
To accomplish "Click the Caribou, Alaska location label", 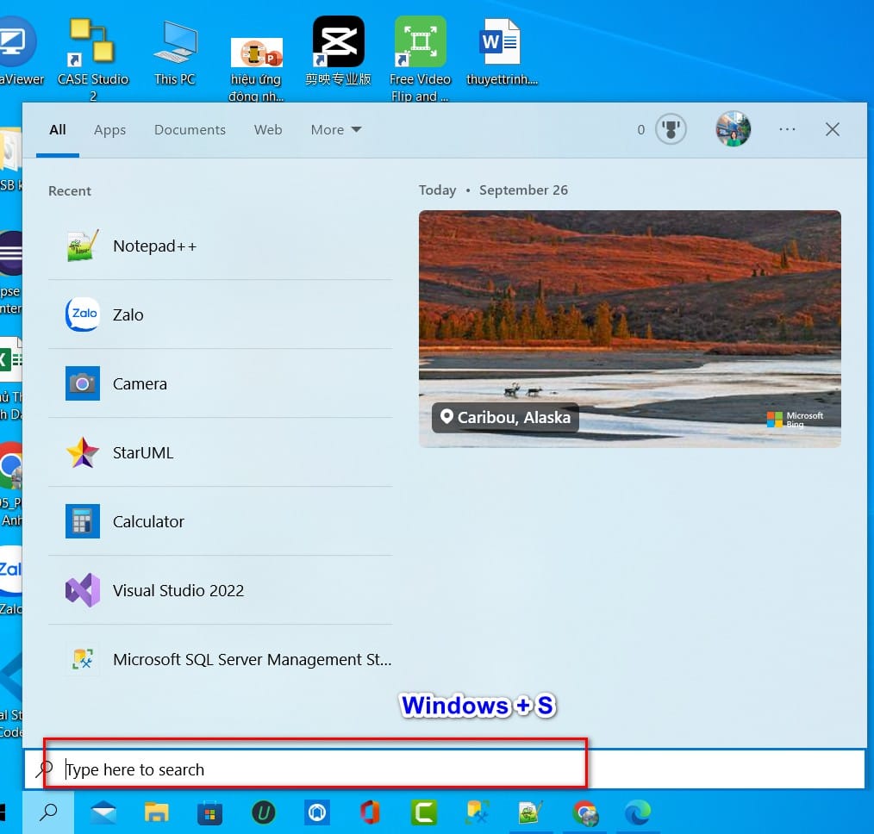I will pyautogui.click(x=506, y=417).
